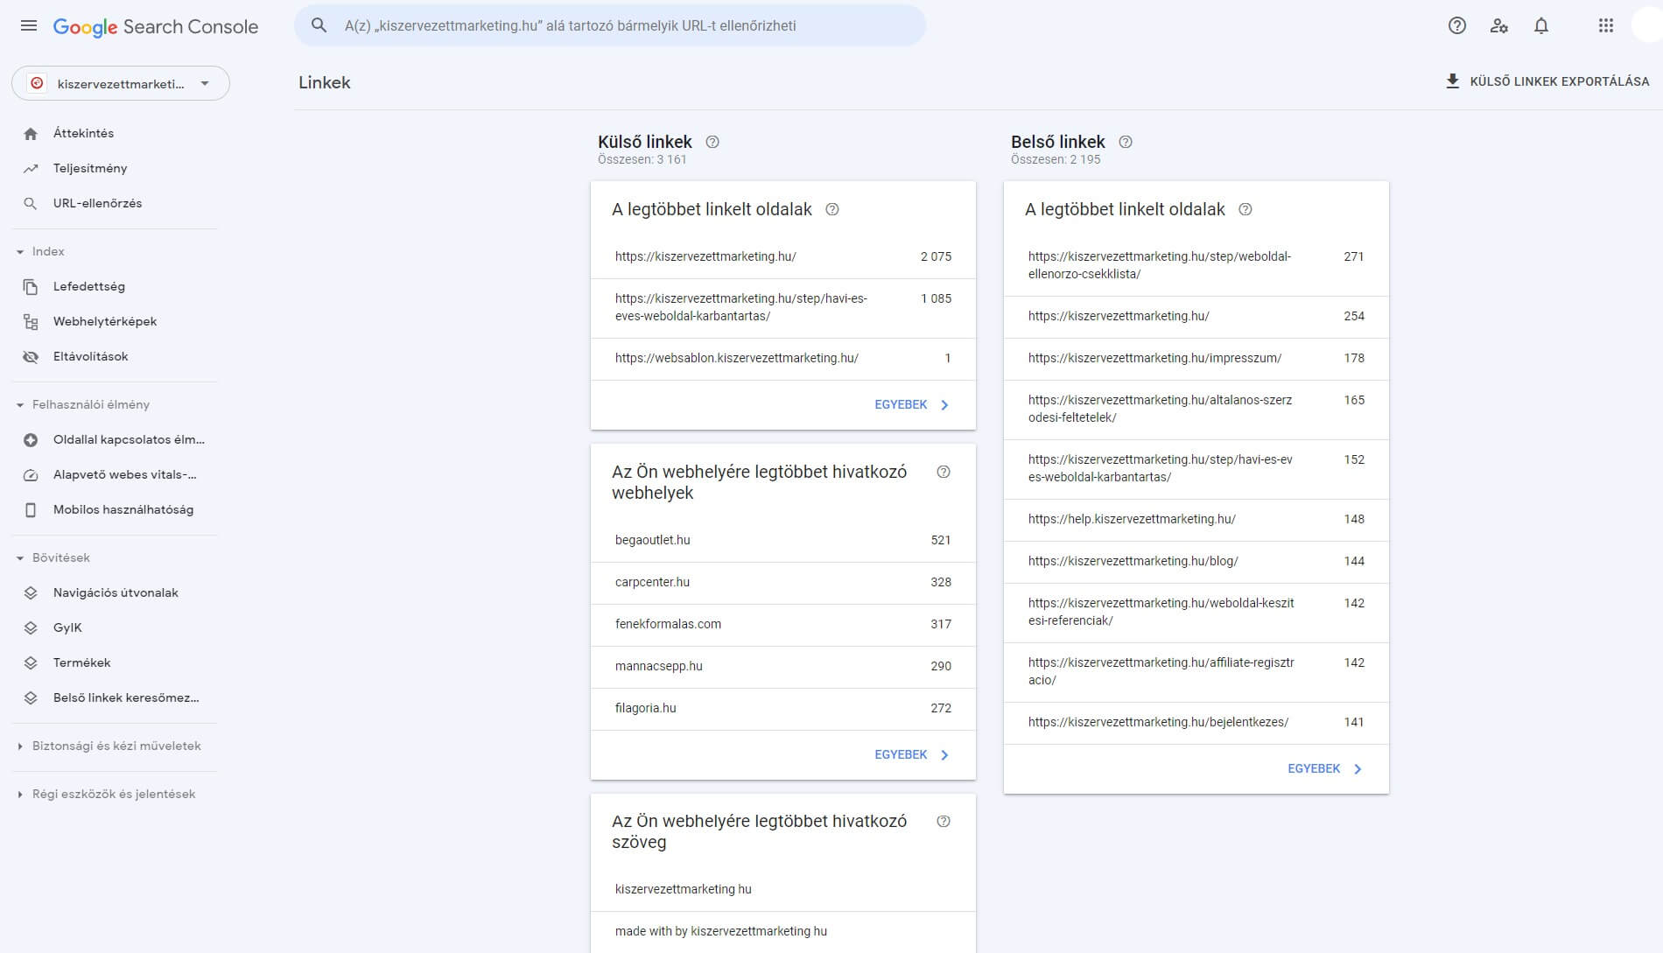Click help icon in external top linked pages card
The width and height of the screenshot is (1663, 953).
click(x=832, y=209)
